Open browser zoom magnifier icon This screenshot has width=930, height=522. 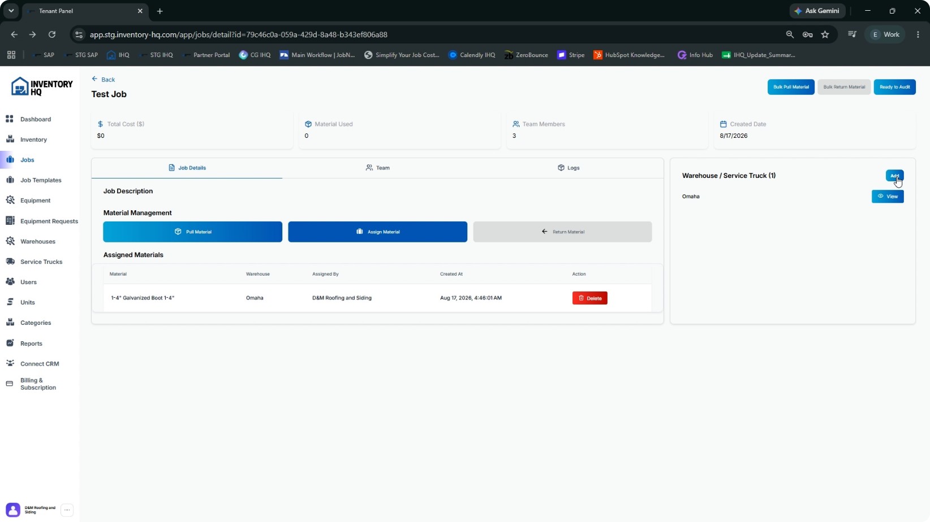click(x=790, y=34)
